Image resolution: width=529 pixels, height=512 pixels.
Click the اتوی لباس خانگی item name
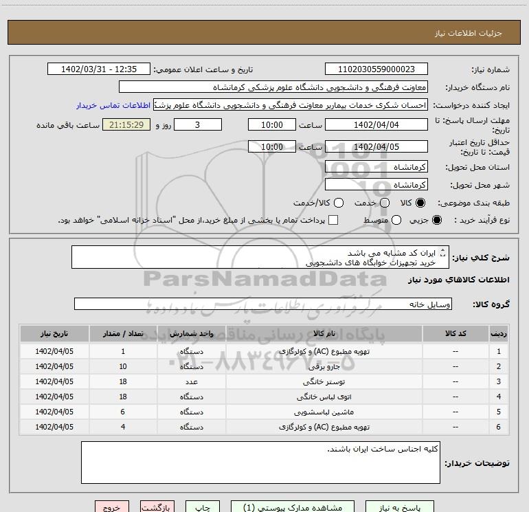click(x=324, y=397)
